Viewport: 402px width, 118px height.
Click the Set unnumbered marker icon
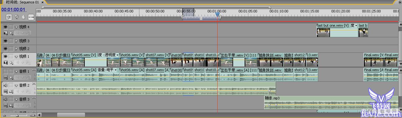point(23,17)
